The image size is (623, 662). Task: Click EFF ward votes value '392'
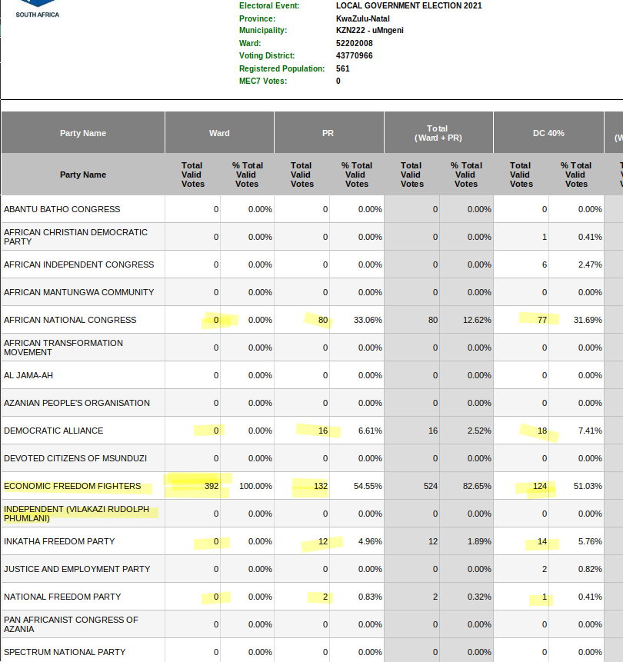212,487
